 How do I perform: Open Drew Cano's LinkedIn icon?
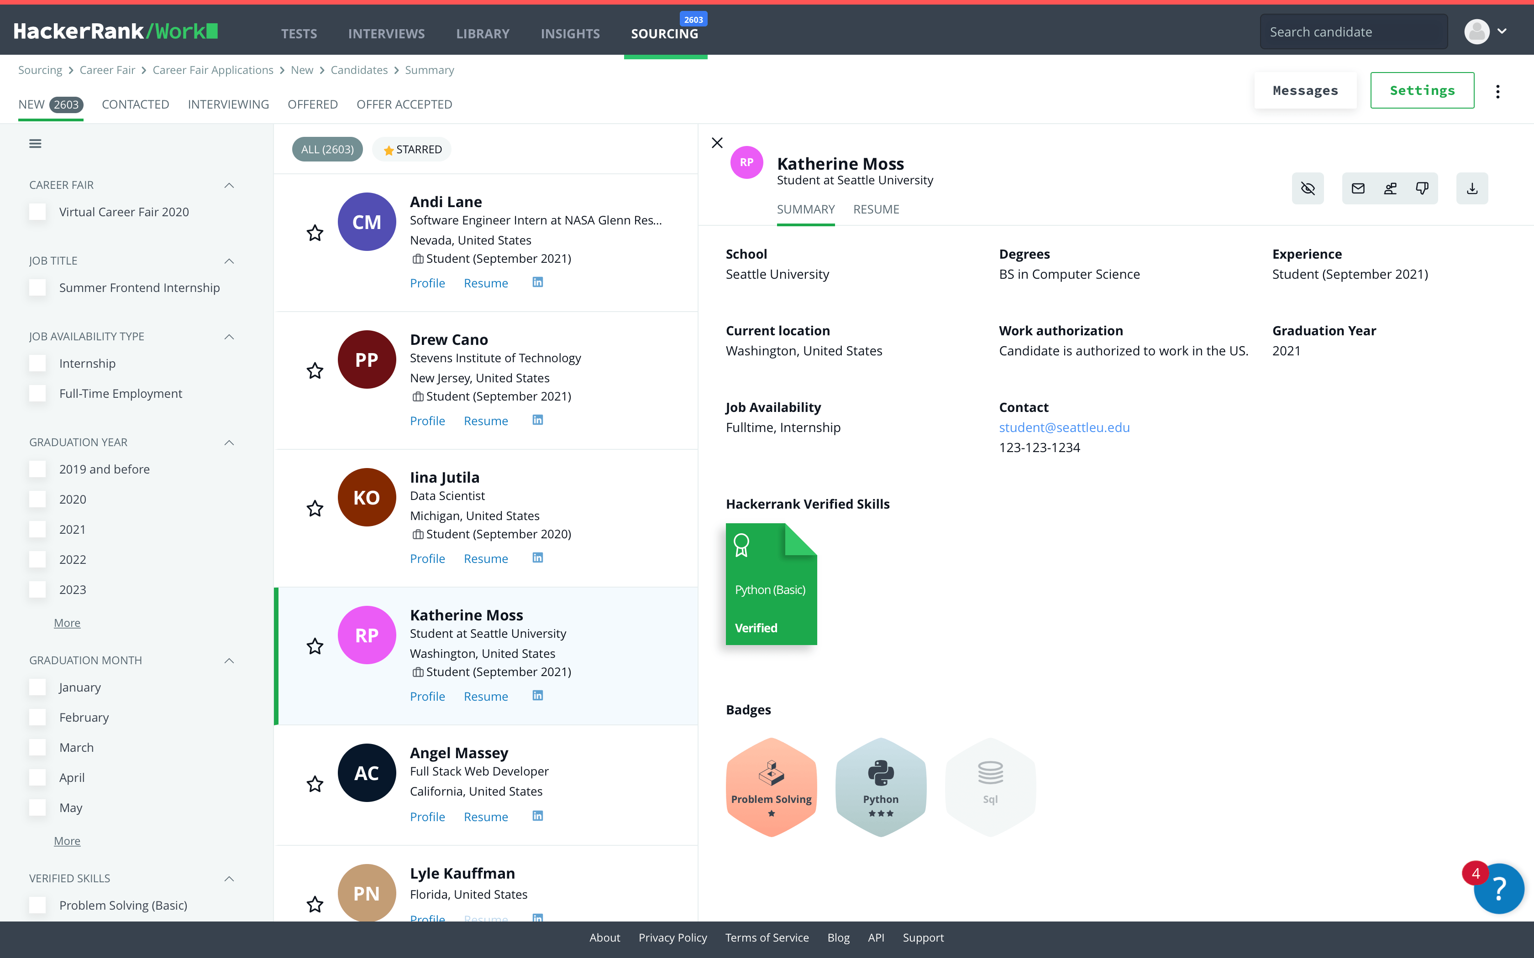[x=537, y=420]
